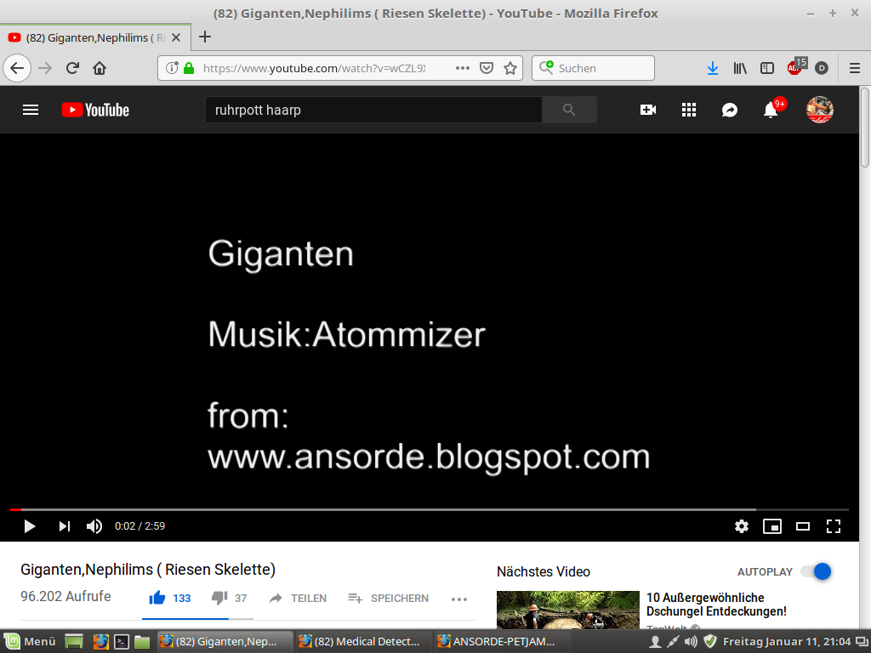Screen dimensions: 871x653
Task: Open the calendar clock 'Freitag Januar 11, 21:04'
Action: (787, 642)
